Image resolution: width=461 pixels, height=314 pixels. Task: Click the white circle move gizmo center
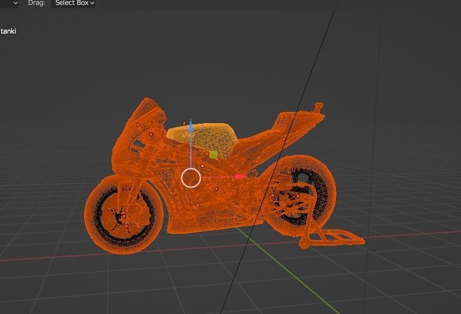[x=191, y=178]
